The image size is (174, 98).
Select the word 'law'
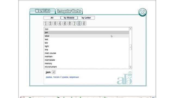tap(86, 43)
